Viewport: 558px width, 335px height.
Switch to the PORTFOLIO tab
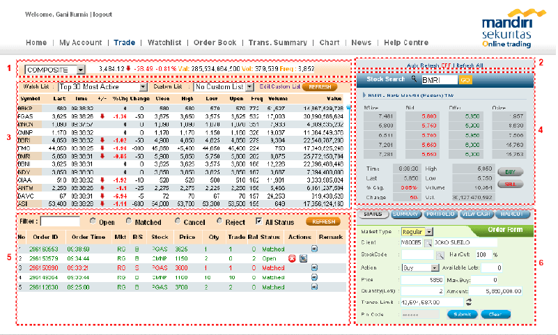coord(440,214)
